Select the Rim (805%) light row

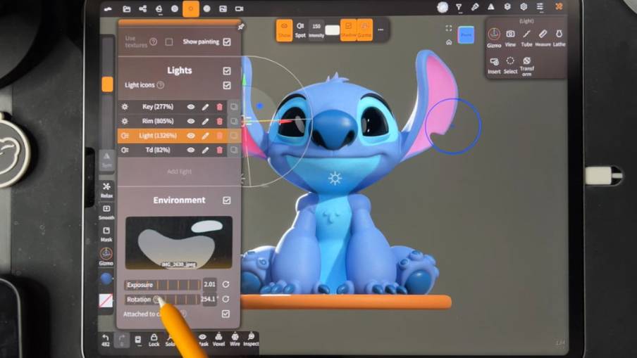(x=157, y=121)
